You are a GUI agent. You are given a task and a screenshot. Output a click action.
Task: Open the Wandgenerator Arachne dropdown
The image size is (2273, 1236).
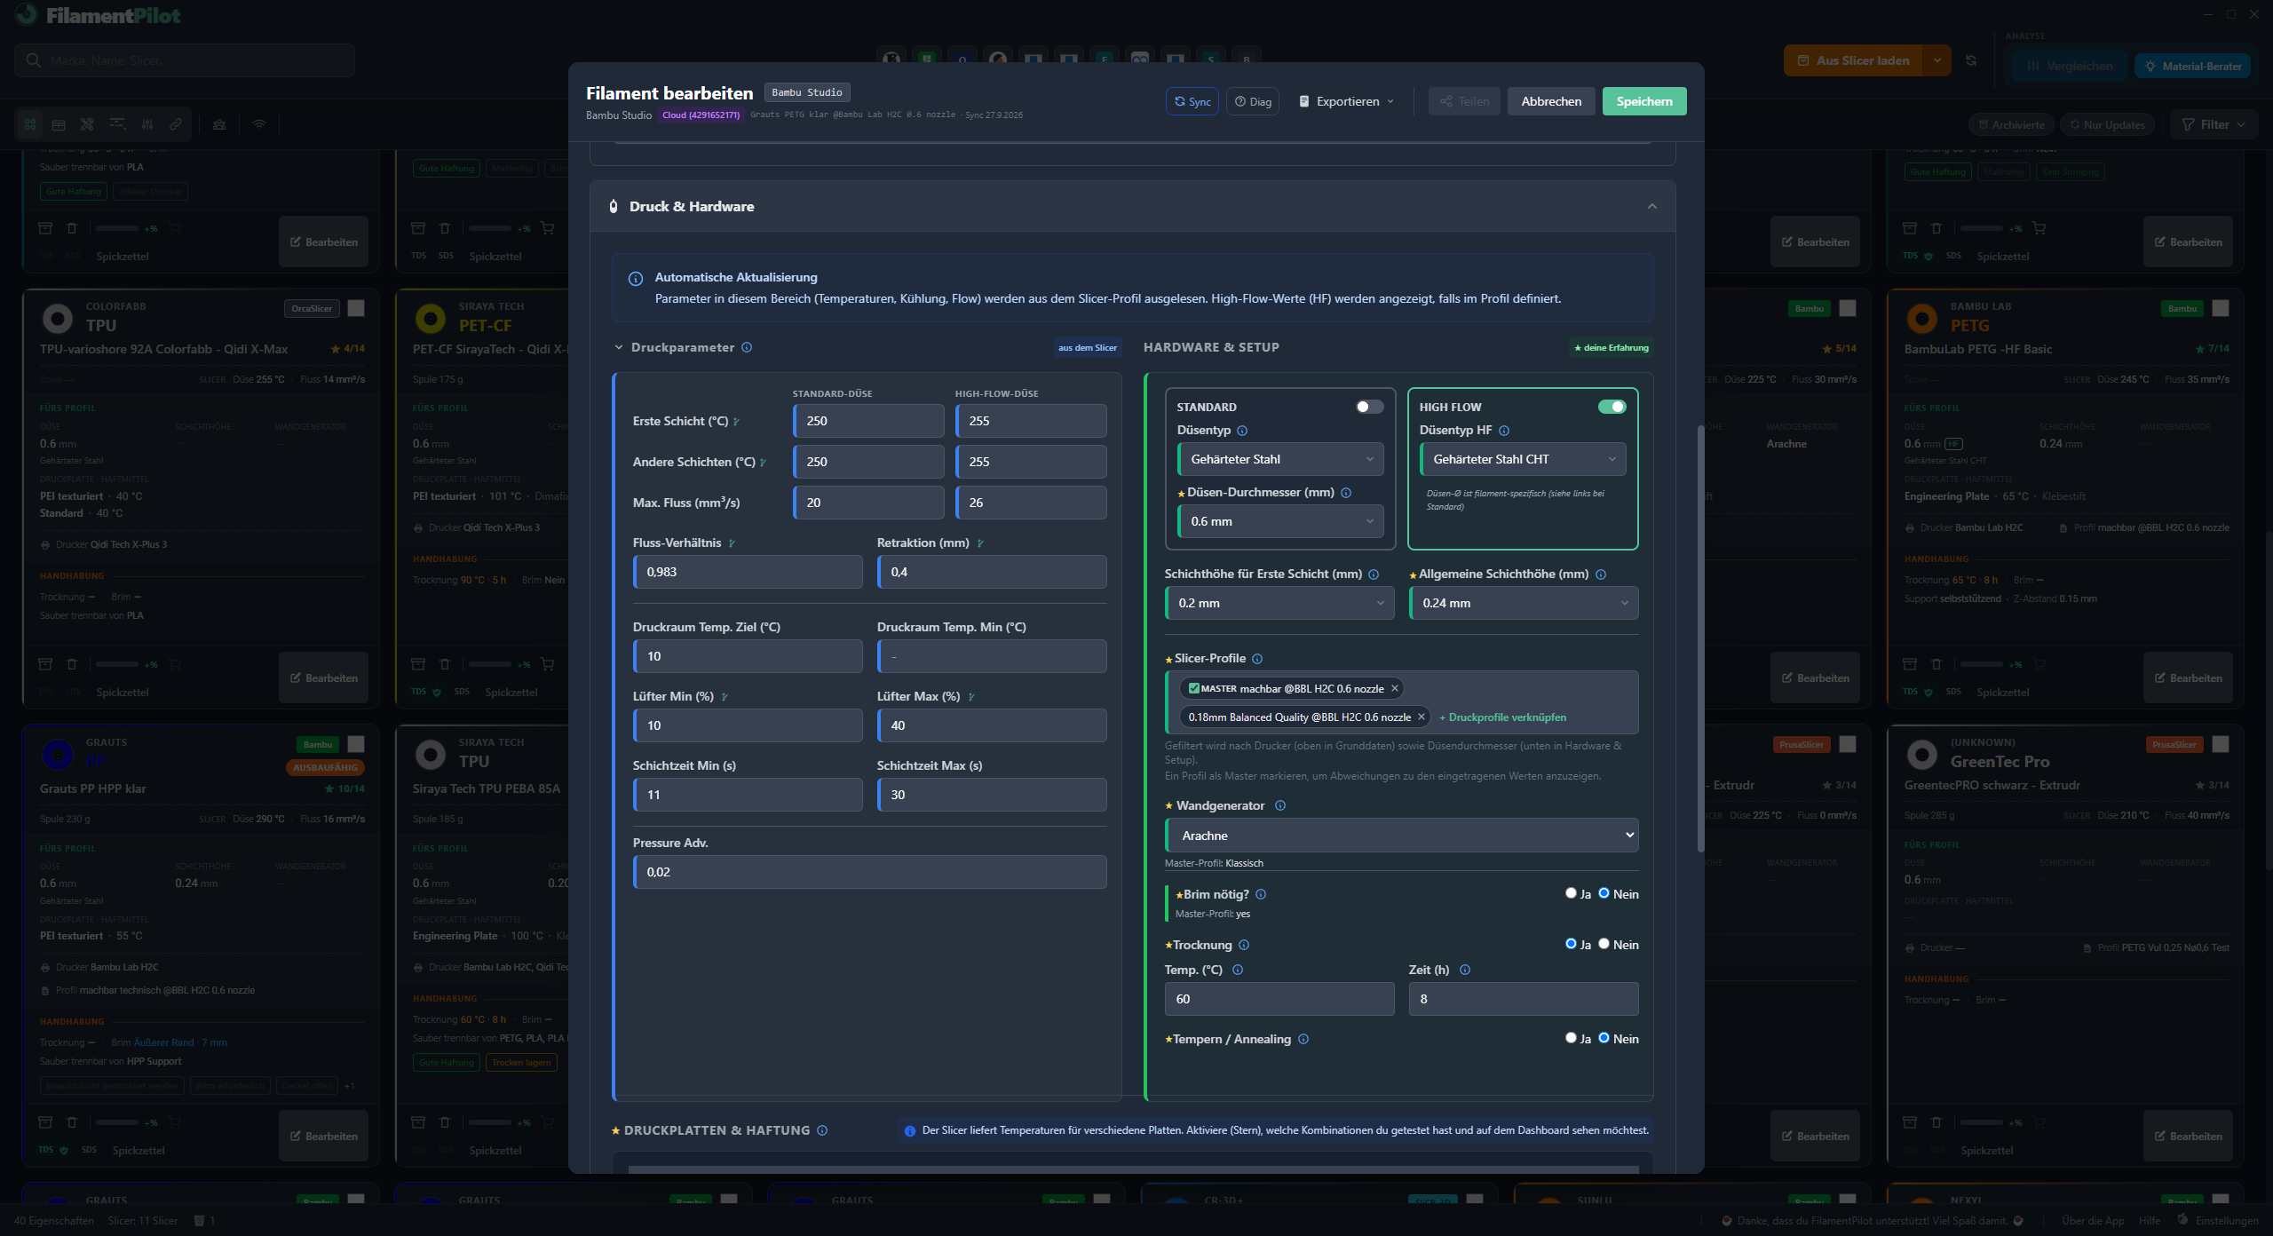(1402, 836)
